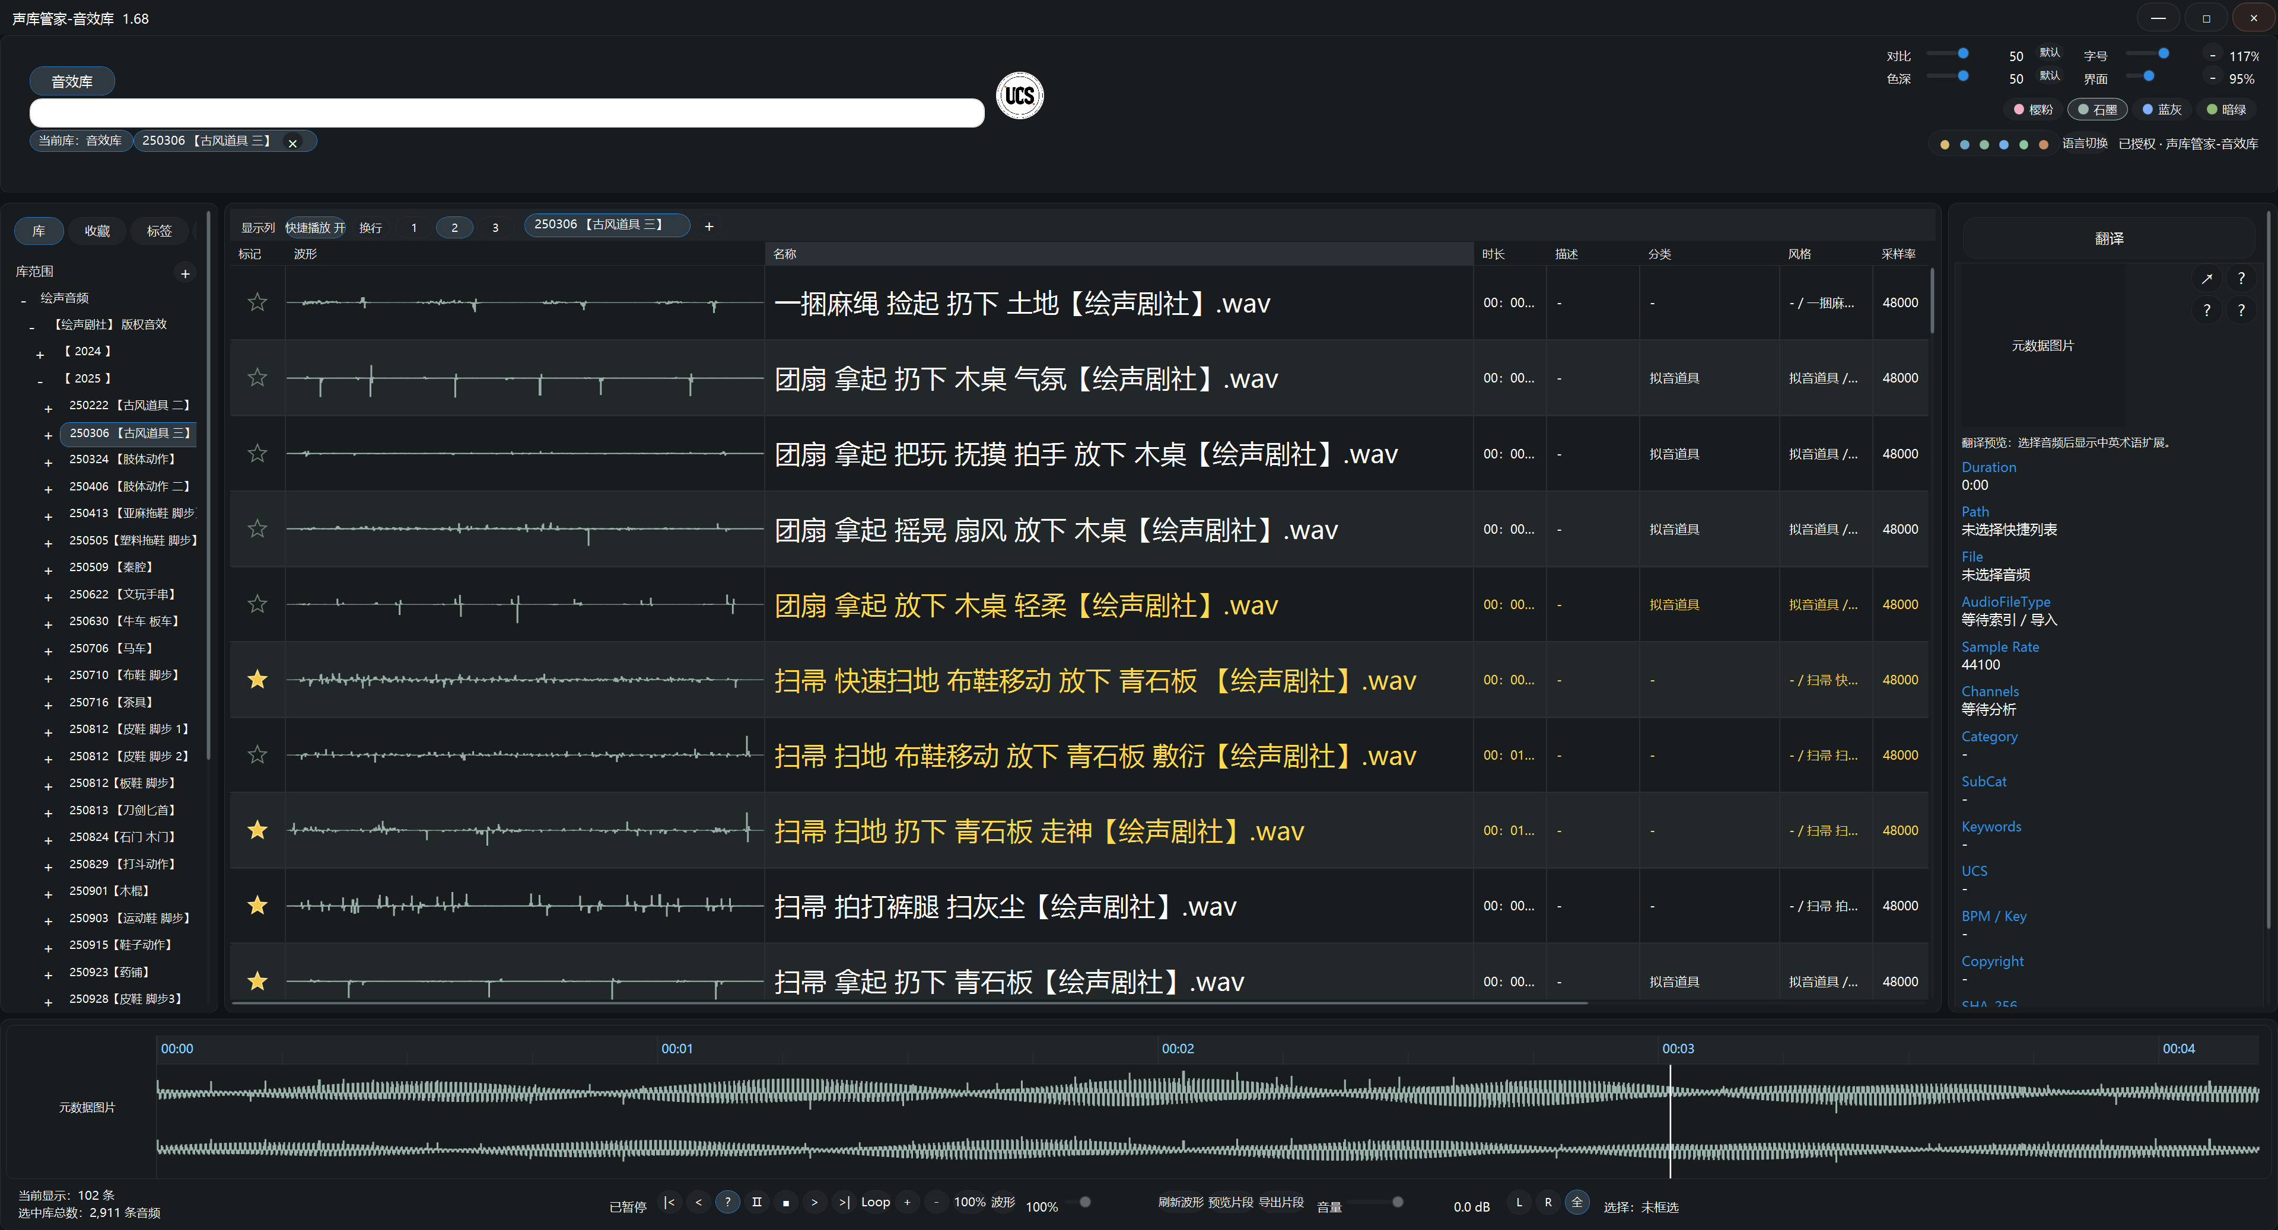The image size is (2278, 1230).
Task: Choose the 暗绿 theme
Action: pyautogui.click(x=2226, y=110)
